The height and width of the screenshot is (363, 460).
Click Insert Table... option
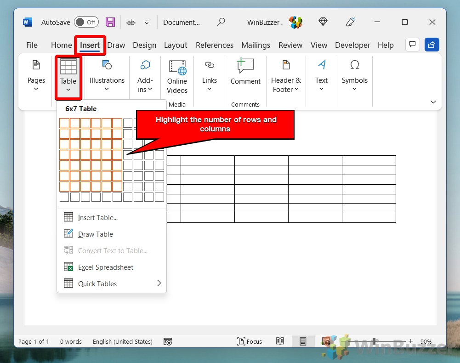[97, 218]
